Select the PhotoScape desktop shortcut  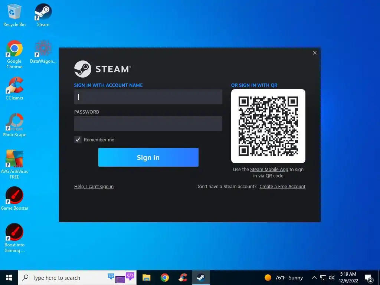[14, 125]
